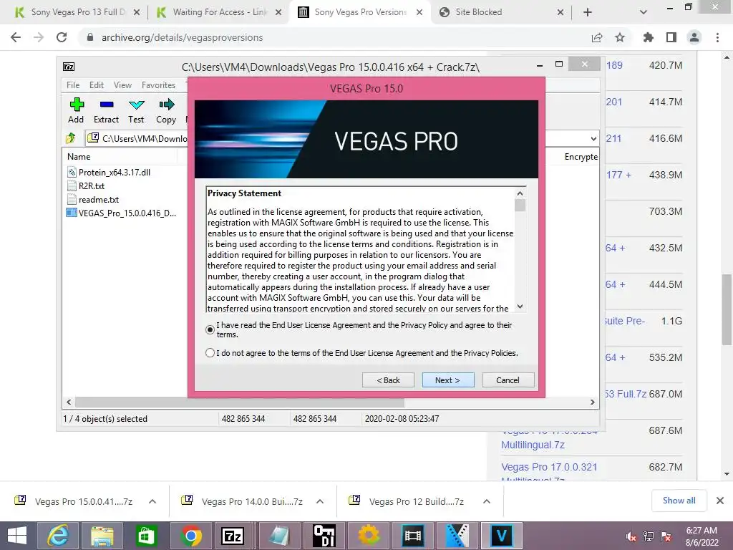Switch to VEGAS installer taskbar icon
733x550 pixels.
(501, 536)
